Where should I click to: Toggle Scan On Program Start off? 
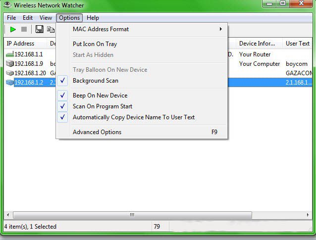click(x=102, y=106)
